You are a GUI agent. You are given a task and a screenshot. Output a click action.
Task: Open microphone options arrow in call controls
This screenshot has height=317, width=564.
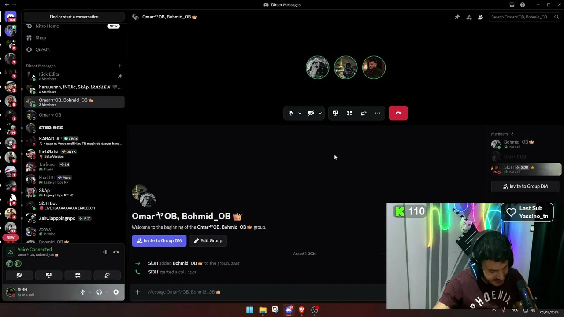click(x=300, y=113)
